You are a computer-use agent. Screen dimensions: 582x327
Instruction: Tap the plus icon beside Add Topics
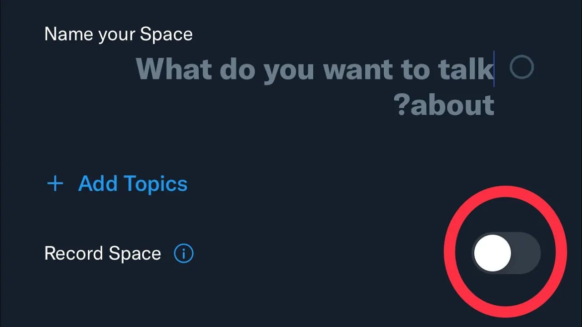tap(55, 184)
